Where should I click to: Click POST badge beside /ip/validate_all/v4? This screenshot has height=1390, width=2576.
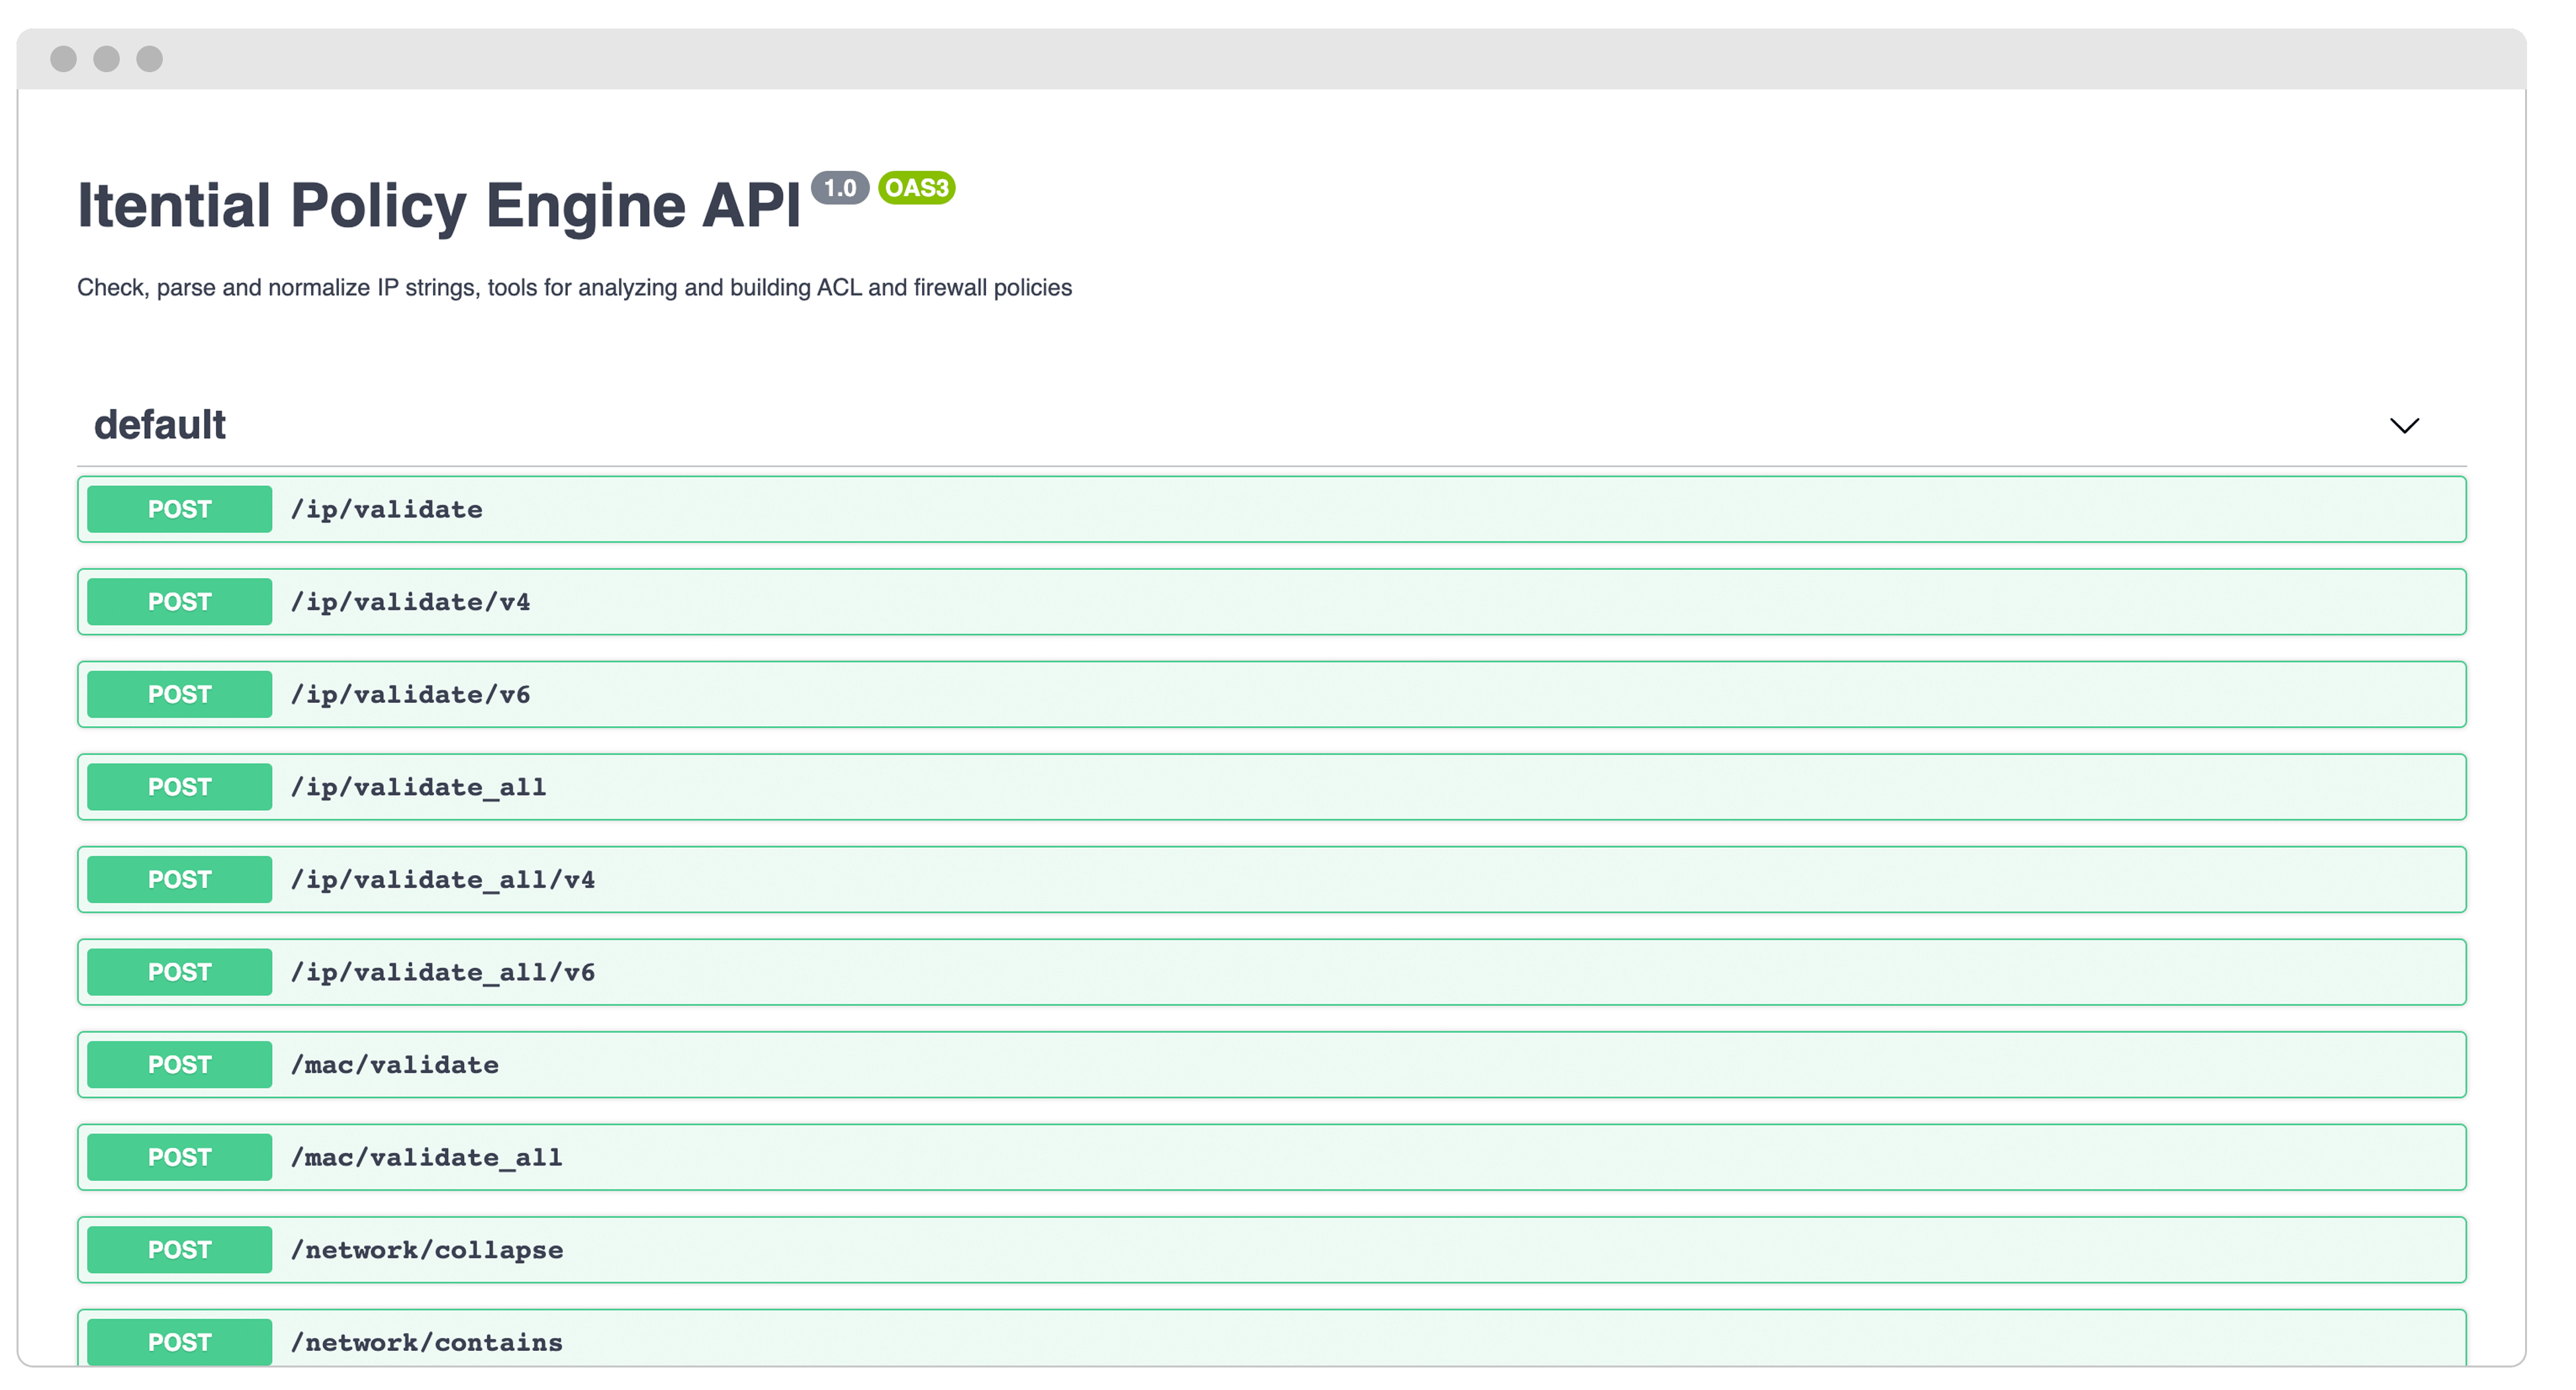click(x=179, y=879)
